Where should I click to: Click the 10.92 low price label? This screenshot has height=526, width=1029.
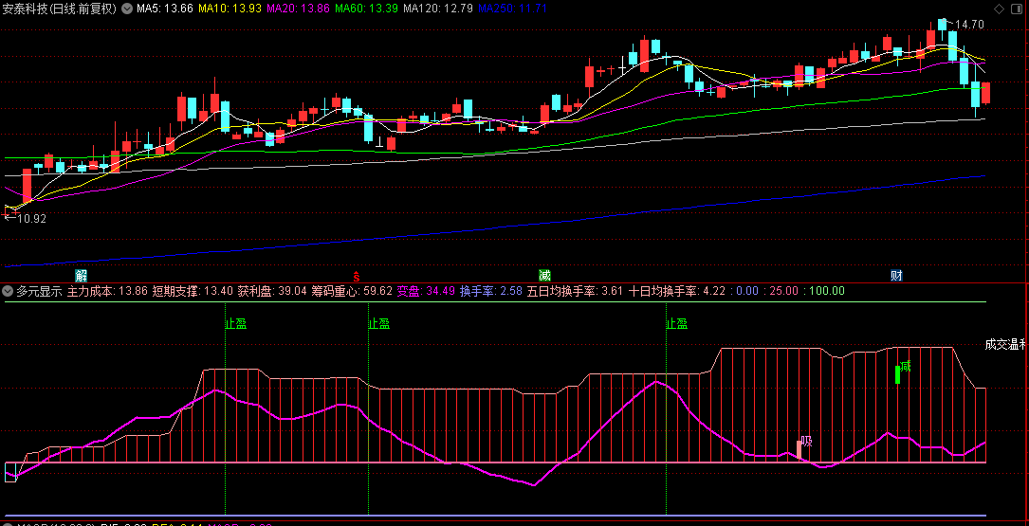[x=30, y=218]
